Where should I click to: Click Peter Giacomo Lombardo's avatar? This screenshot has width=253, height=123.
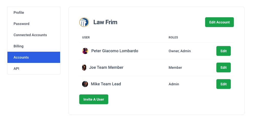(x=85, y=51)
